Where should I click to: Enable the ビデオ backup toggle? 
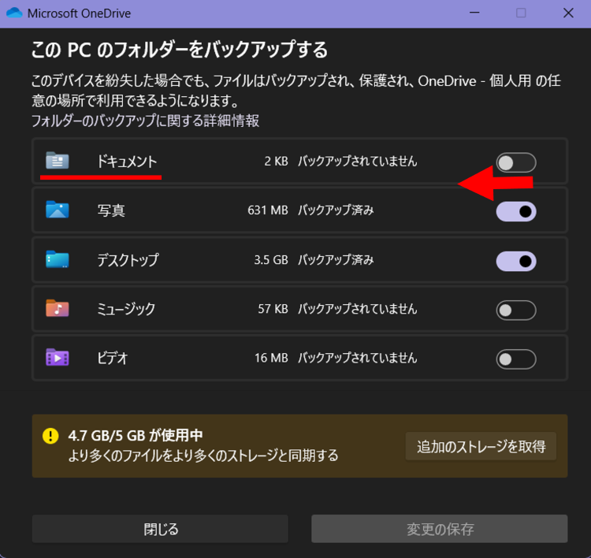pyautogui.click(x=516, y=359)
